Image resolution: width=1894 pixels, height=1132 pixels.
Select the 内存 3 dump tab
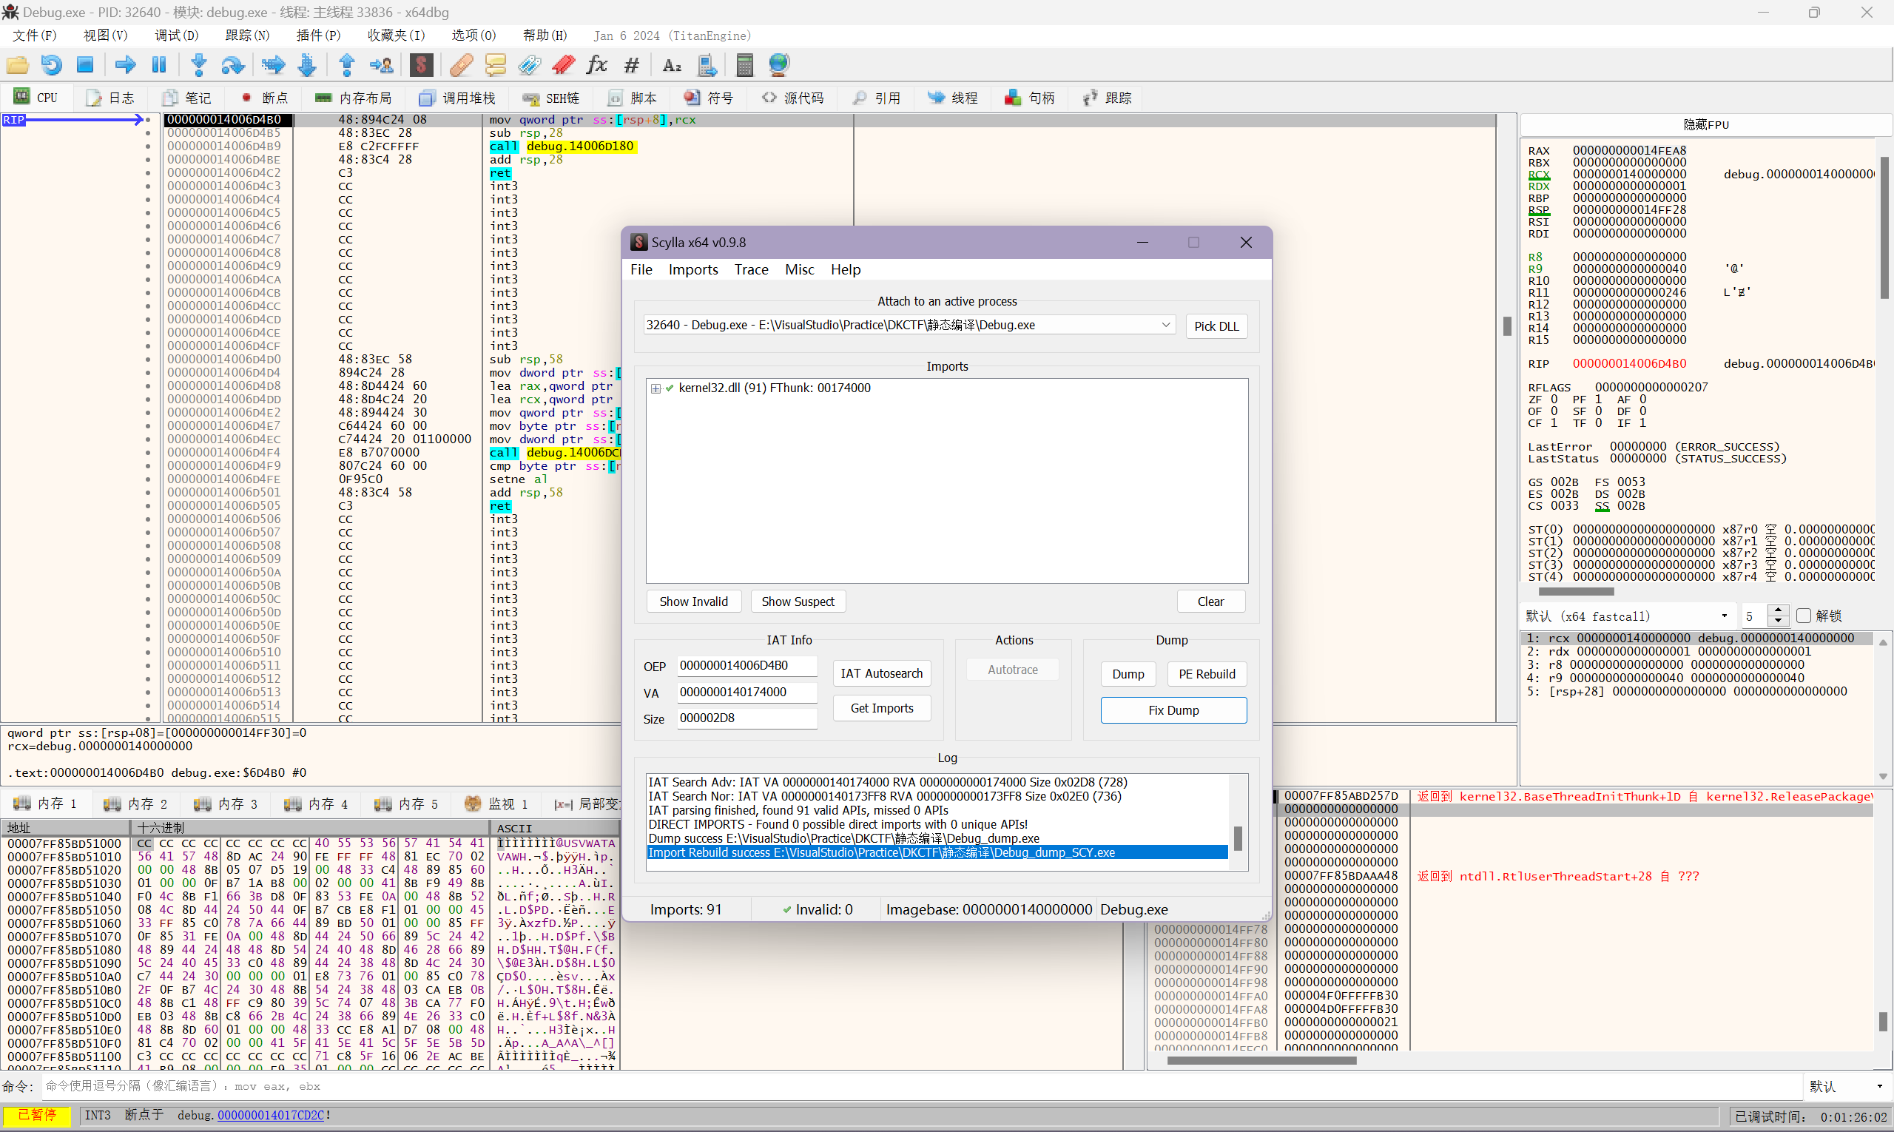(x=226, y=803)
